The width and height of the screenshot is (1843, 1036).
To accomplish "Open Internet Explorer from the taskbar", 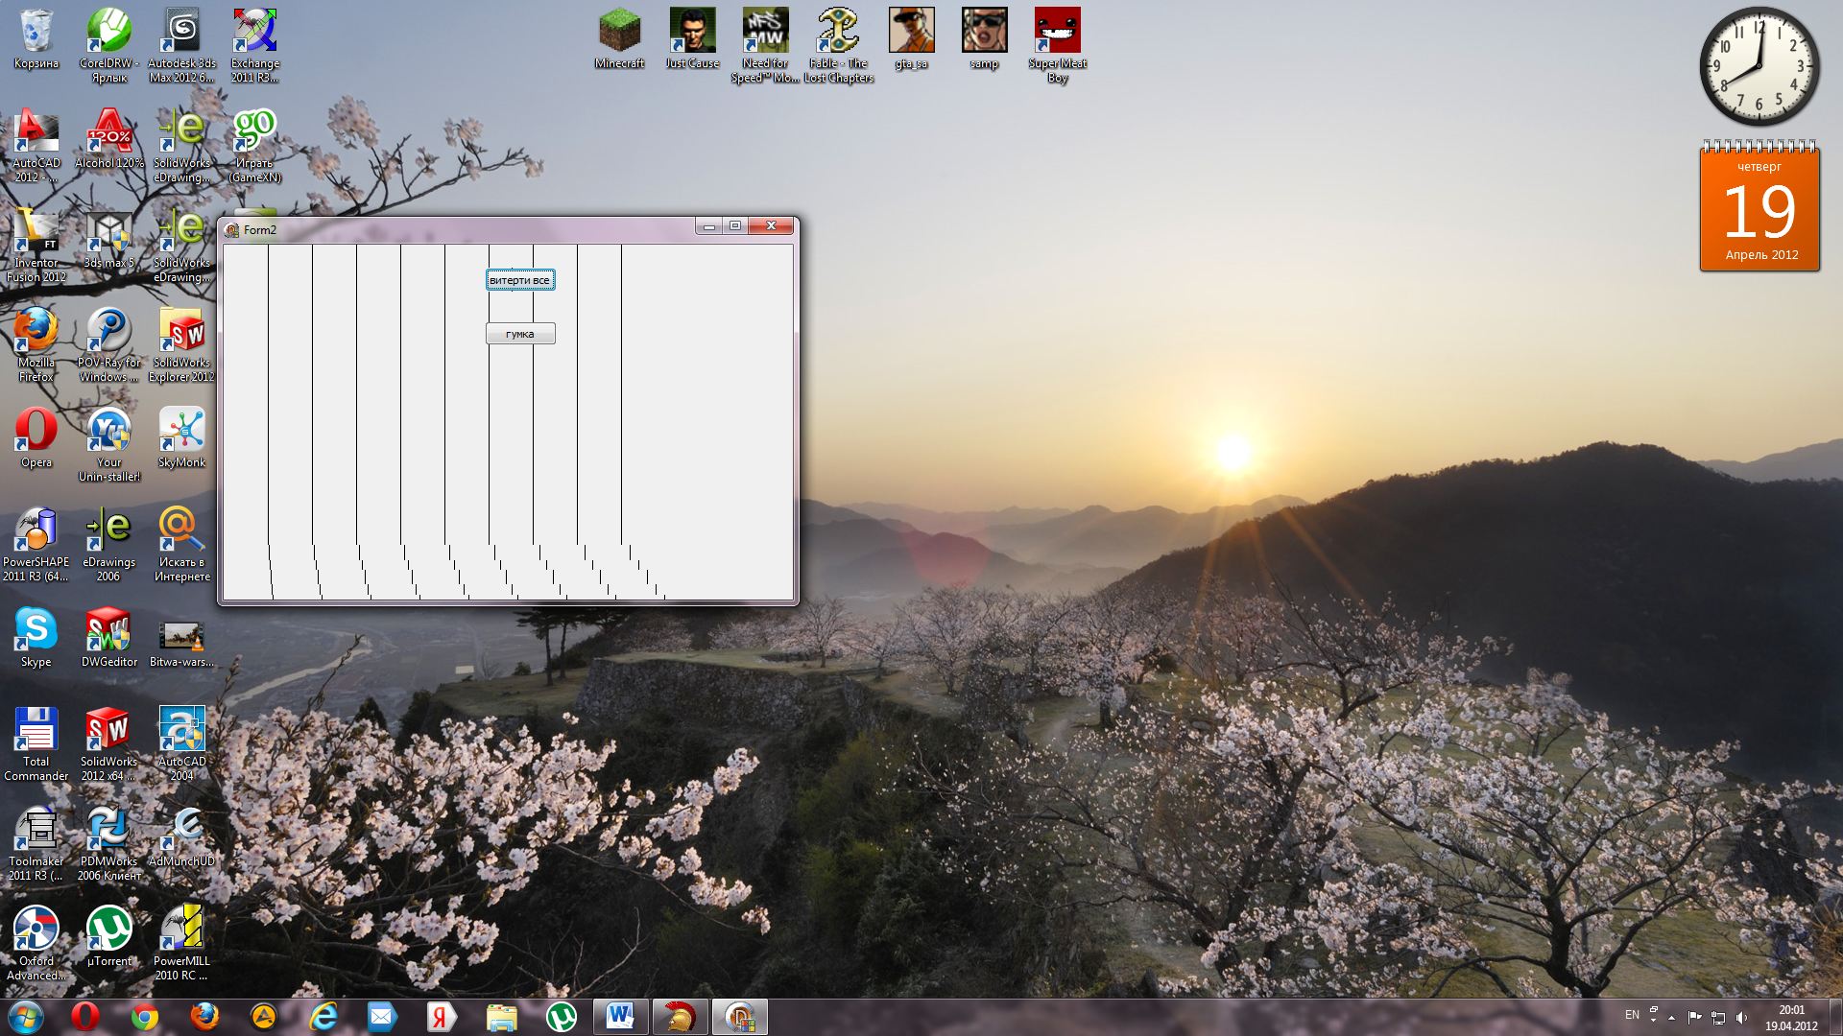I will click(x=323, y=1017).
